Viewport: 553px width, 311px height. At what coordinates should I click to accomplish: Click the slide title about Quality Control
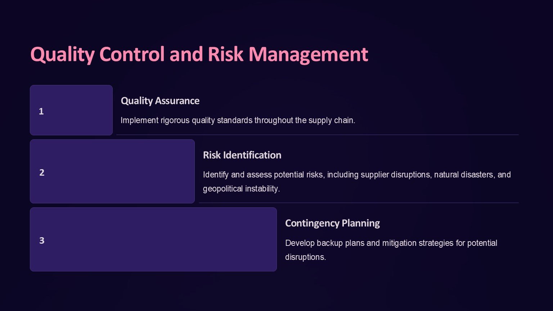click(199, 54)
